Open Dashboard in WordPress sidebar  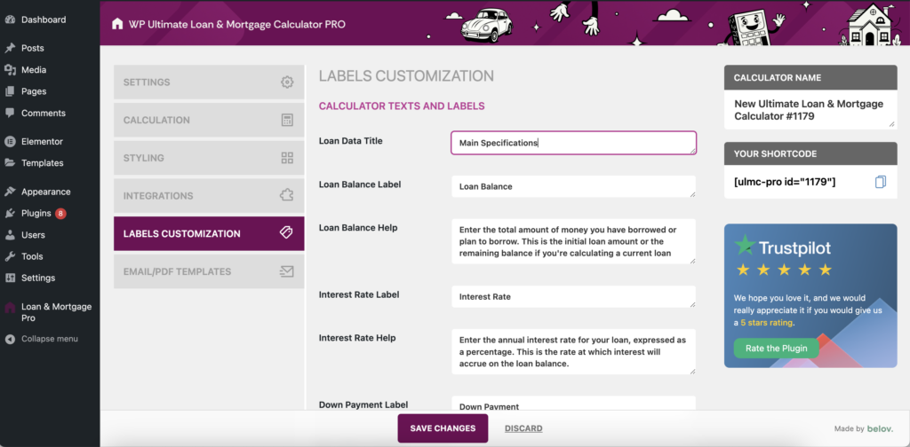tap(43, 20)
